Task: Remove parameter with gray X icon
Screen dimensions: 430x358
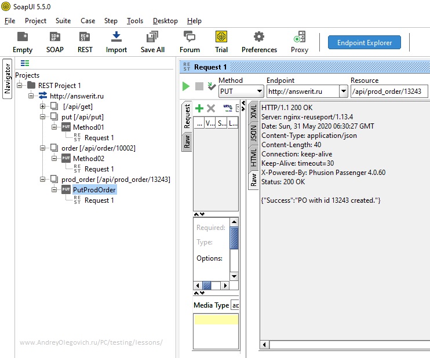Action: 211,108
